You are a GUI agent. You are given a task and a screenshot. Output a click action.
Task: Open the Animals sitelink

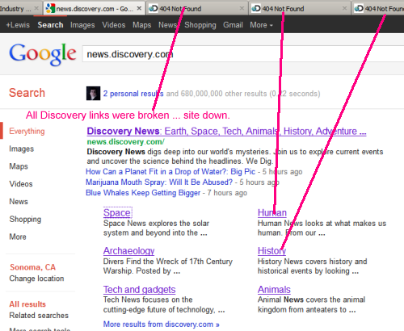pyautogui.click(x=274, y=290)
